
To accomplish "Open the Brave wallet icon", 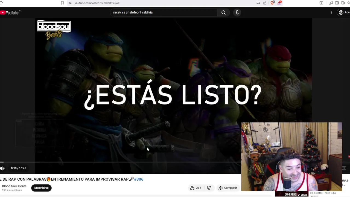I will [343, 3].
